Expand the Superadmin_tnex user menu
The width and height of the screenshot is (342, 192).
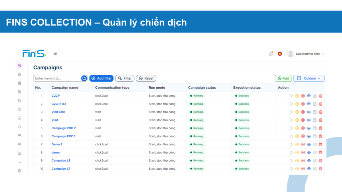(x=306, y=54)
